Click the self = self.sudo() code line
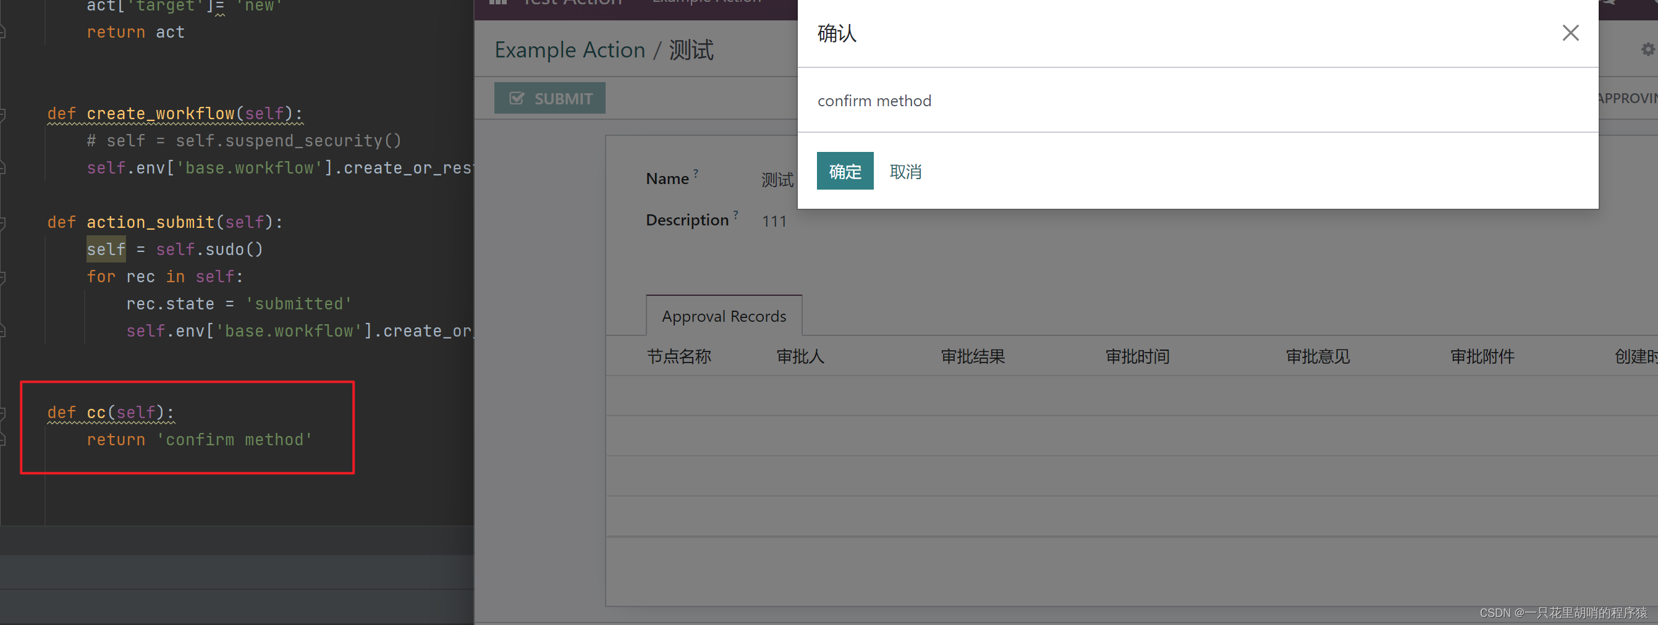 pyautogui.click(x=174, y=250)
